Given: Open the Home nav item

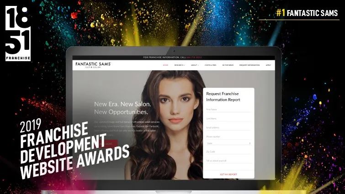Looking at the screenshot, I should tap(165, 65).
